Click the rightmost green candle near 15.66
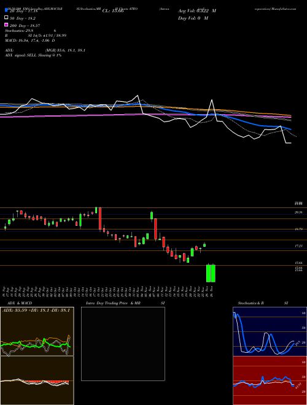This screenshot has width=307, height=405. [x=213, y=273]
